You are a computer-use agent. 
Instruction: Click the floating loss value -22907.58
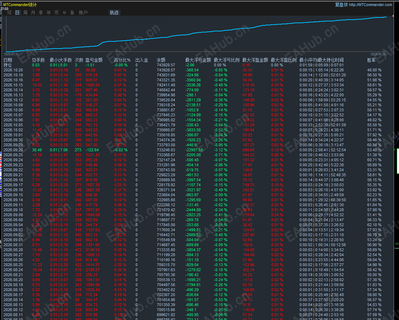(x=194, y=150)
